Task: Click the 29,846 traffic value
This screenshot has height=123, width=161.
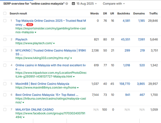Action: coord(153,21)
